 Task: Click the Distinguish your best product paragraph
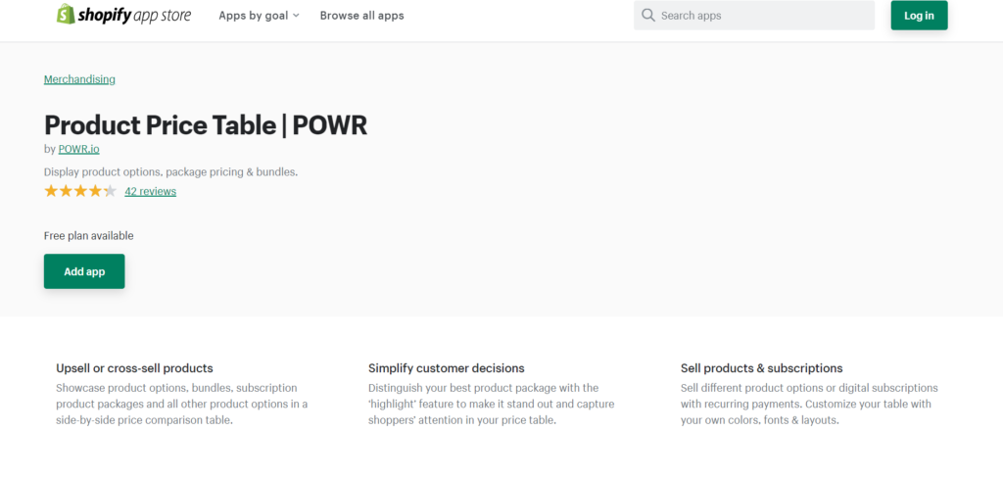coord(492,405)
